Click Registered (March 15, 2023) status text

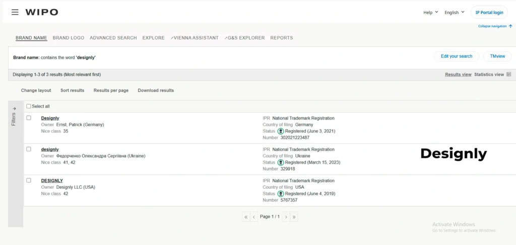point(312,162)
